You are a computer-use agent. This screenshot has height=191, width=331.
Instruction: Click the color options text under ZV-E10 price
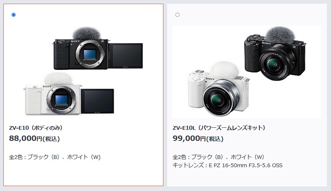[x=55, y=157]
